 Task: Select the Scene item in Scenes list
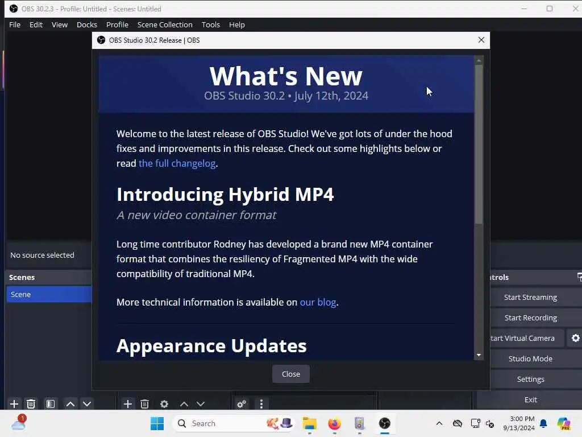pyautogui.click(x=49, y=294)
